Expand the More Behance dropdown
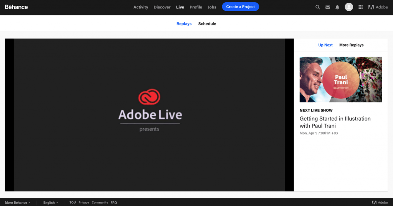Screen dimensions: 393x206 (18, 203)
